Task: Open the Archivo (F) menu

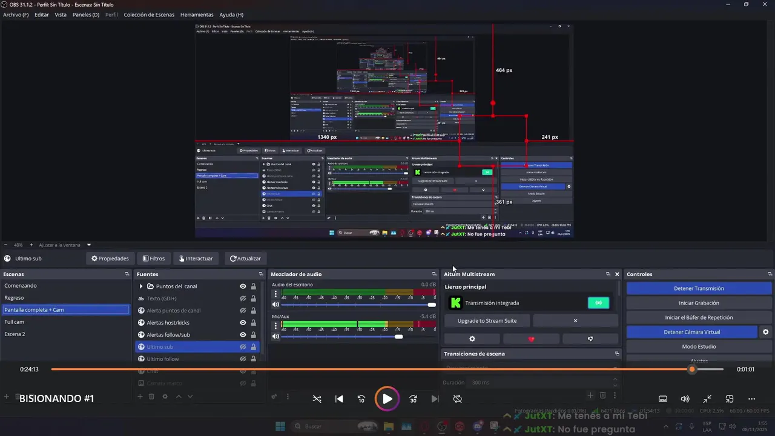Action: pyautogui.click(x=16, y=15)
